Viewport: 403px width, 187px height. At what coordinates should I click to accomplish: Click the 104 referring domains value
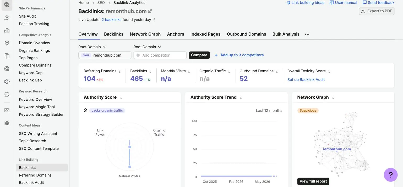coord(90,79)
